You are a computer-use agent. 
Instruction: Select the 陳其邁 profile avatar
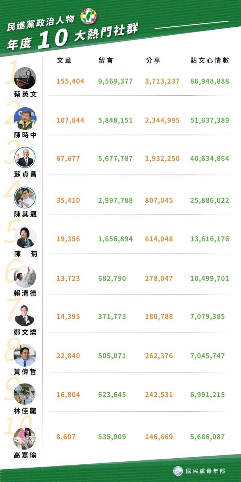click(x=25, y=197)
